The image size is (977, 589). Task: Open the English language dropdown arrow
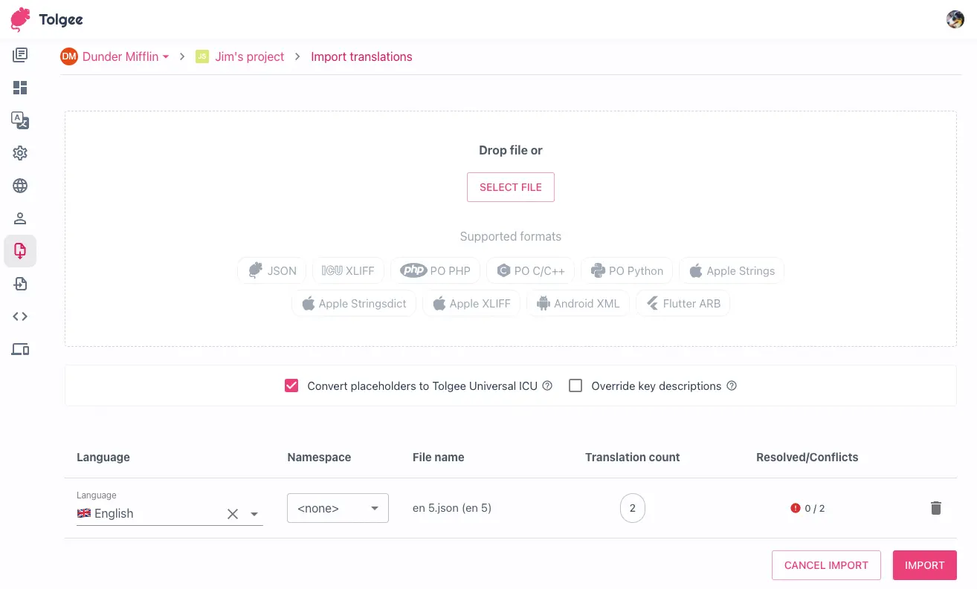pos(254,514)
